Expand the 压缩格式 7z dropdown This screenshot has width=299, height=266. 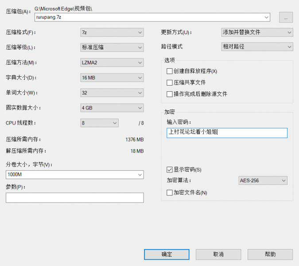(x=112, y=32)
